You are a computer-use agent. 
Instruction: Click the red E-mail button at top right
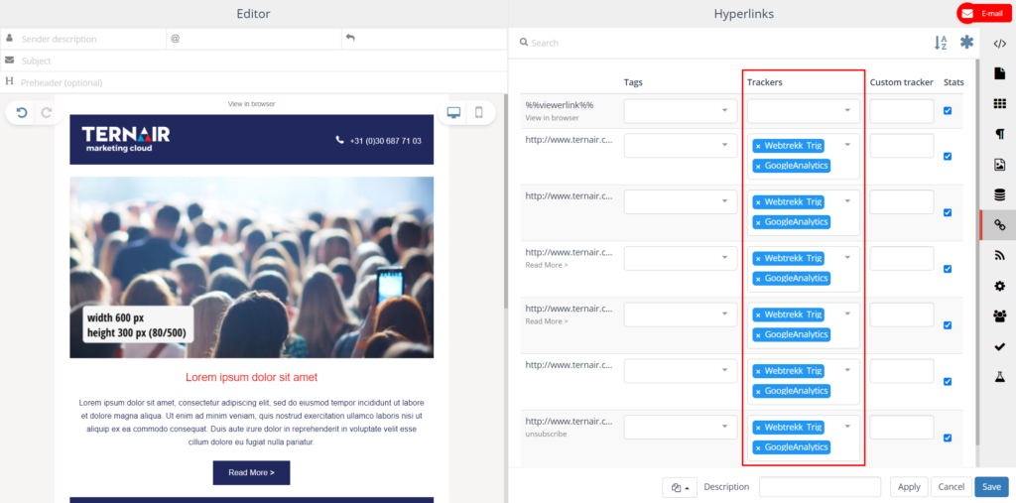point(985,13)
